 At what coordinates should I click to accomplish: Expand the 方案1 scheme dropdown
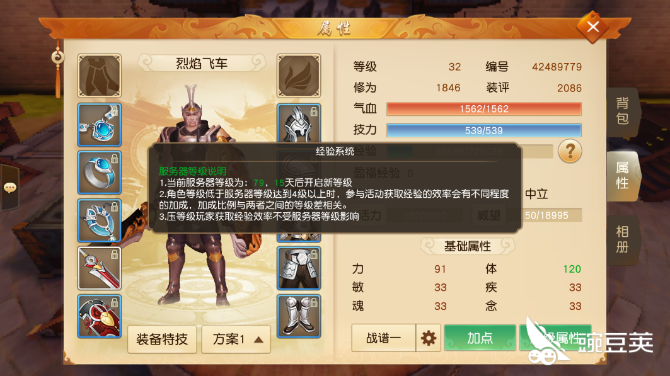(236, 339)
